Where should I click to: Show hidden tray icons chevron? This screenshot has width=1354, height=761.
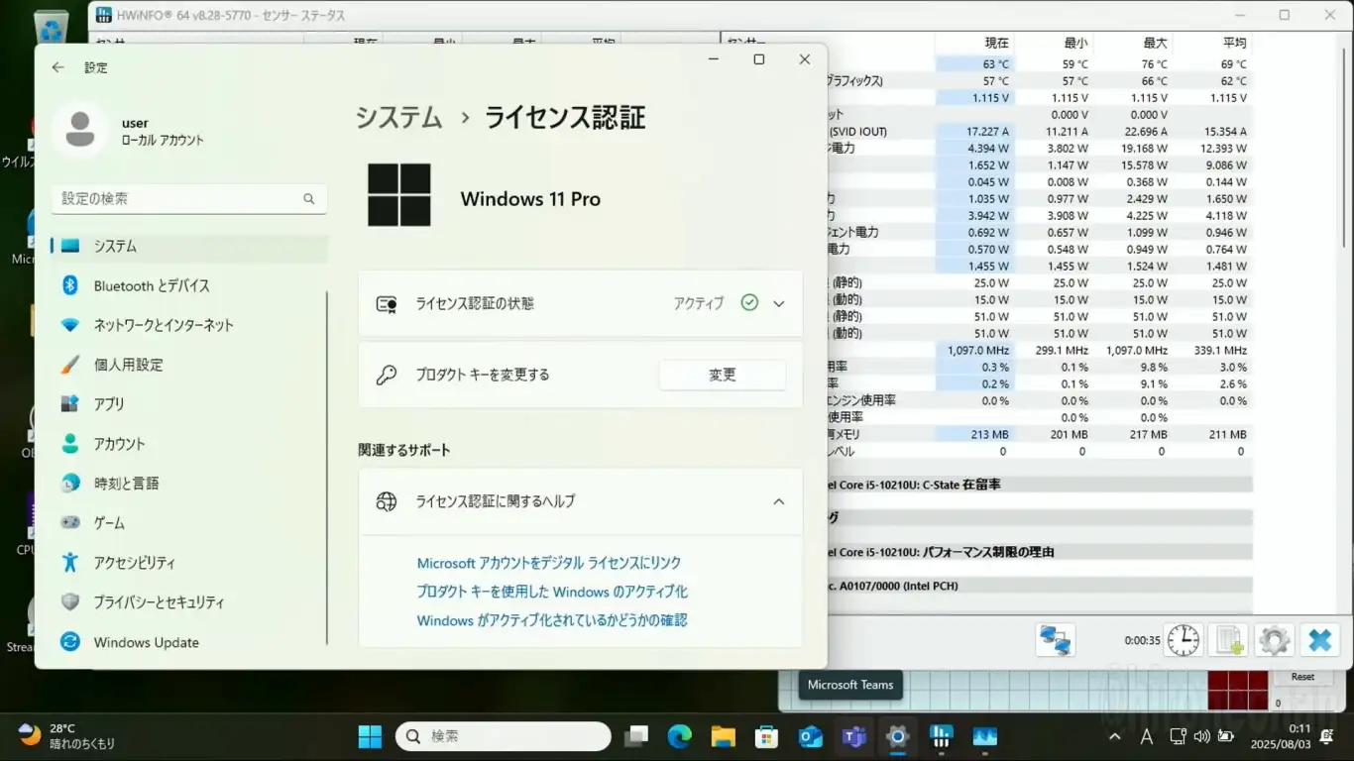tap(1115, 736)
